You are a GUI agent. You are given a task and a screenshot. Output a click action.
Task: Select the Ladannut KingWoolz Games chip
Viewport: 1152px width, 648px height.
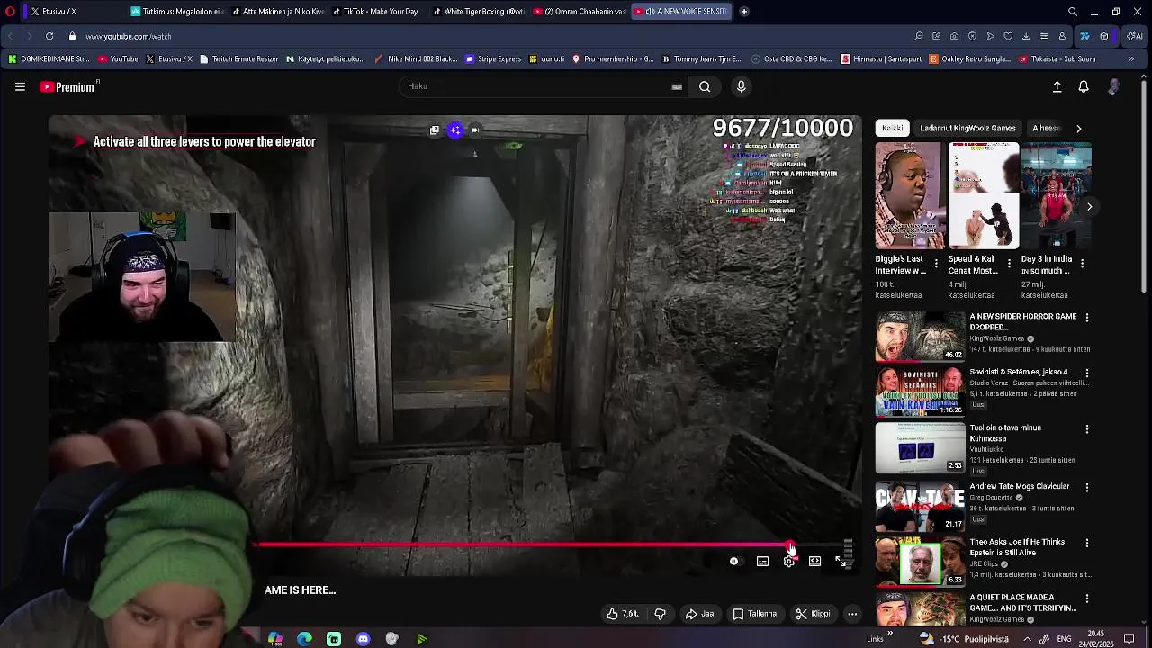click(967, 128)
